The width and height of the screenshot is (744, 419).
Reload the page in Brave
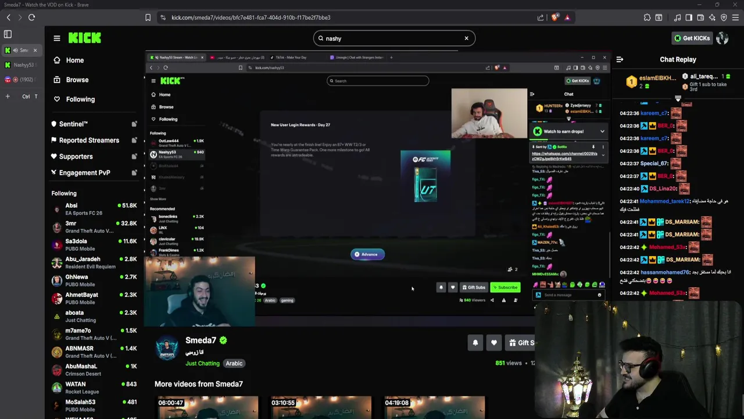click(x=31, y=17)
